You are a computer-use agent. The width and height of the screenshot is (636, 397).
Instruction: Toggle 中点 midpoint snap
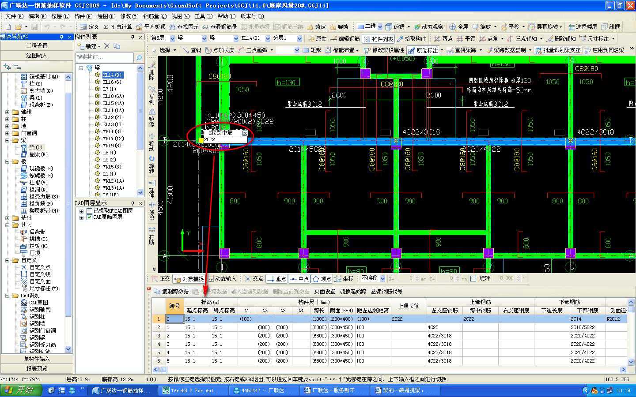pos(299,279)
